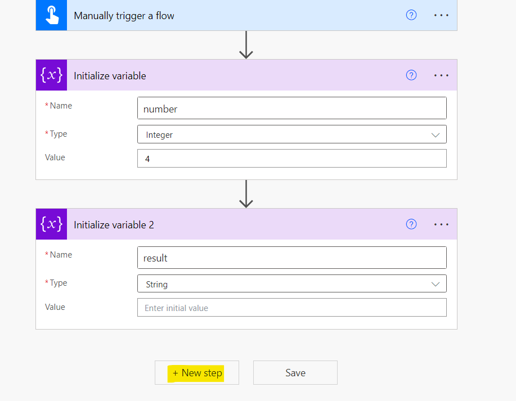Screen dimensions: 516x401
Task: Open the Integer Type dropdown
Action: (292, 134)
